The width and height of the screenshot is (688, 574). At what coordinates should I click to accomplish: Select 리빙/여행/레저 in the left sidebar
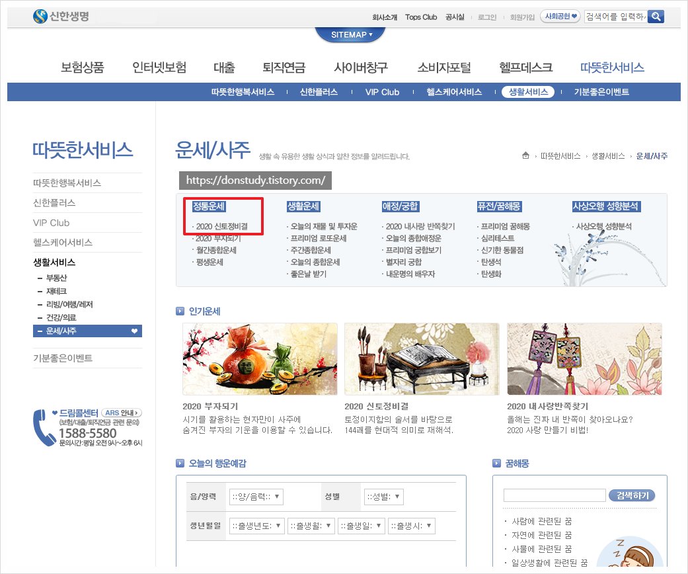[69, 304]
